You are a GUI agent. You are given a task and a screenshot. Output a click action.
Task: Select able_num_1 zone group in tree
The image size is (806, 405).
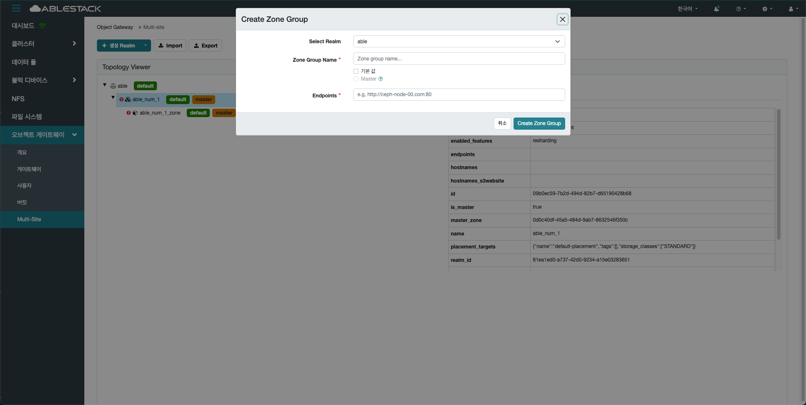click(146, 99)
